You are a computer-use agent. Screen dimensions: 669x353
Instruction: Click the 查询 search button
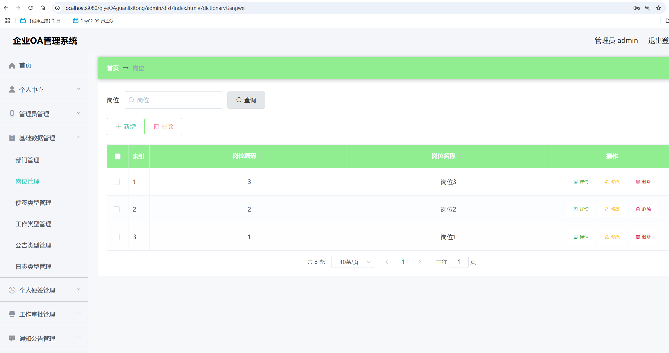point(246,100)
